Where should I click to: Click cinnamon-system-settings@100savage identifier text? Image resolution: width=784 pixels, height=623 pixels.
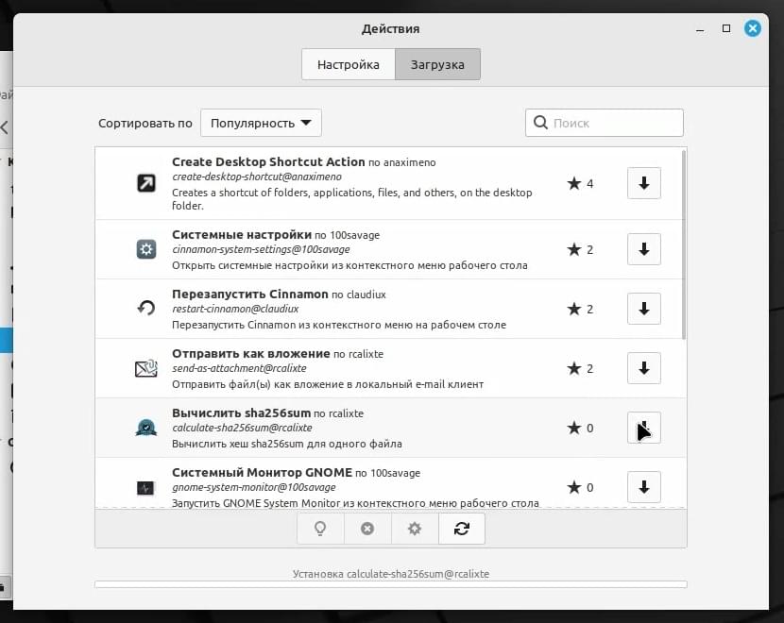(x=261, y=249)
